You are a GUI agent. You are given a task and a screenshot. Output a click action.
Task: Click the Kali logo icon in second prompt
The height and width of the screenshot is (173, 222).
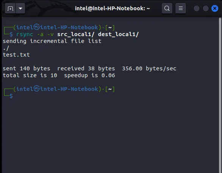(37, 89)
